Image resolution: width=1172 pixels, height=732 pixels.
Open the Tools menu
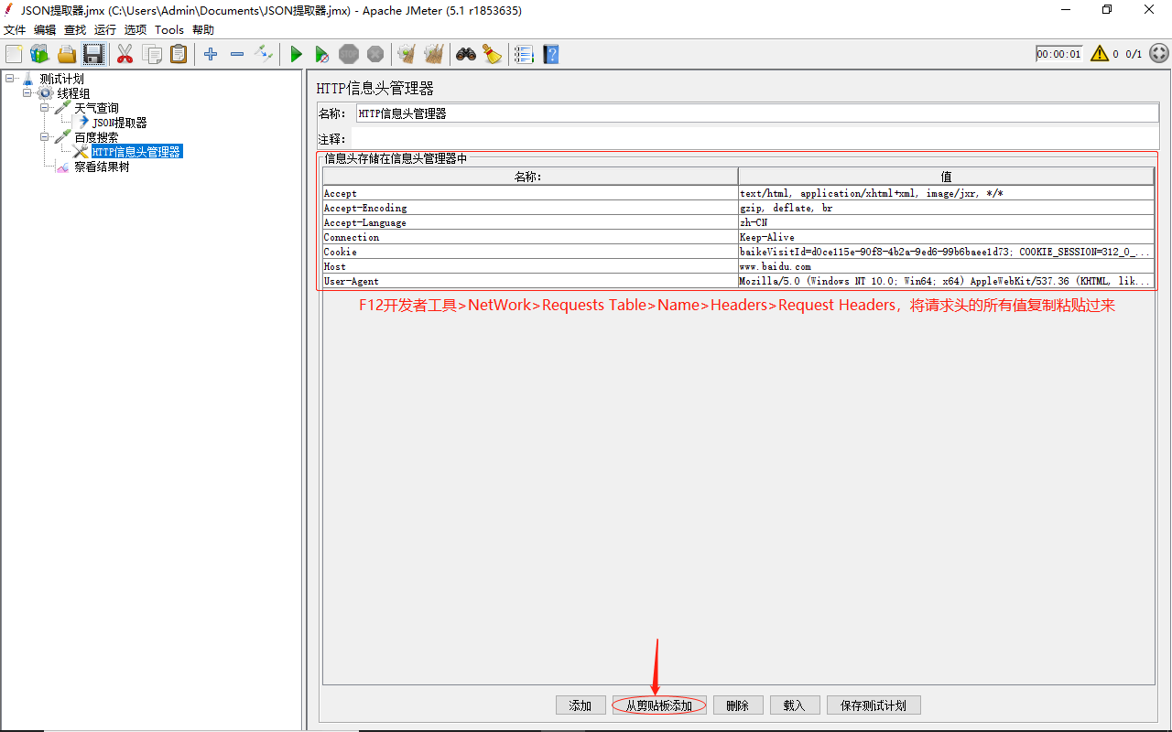(169, 29)
